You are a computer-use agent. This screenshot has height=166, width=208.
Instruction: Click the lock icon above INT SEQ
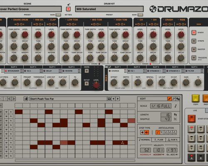click(x=69, y=5)
